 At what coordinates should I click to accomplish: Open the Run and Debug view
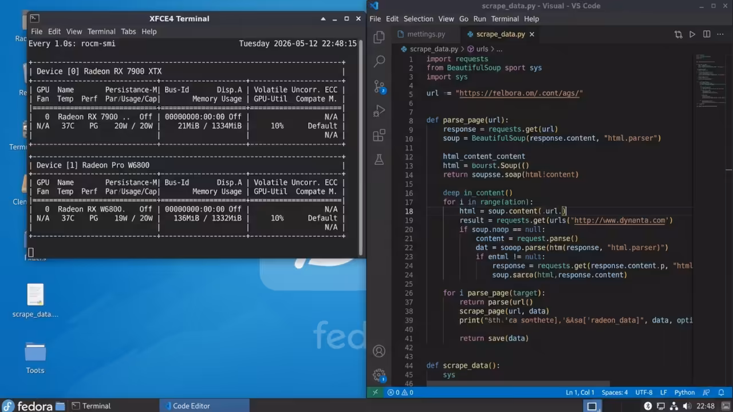[x=379, y=110]
